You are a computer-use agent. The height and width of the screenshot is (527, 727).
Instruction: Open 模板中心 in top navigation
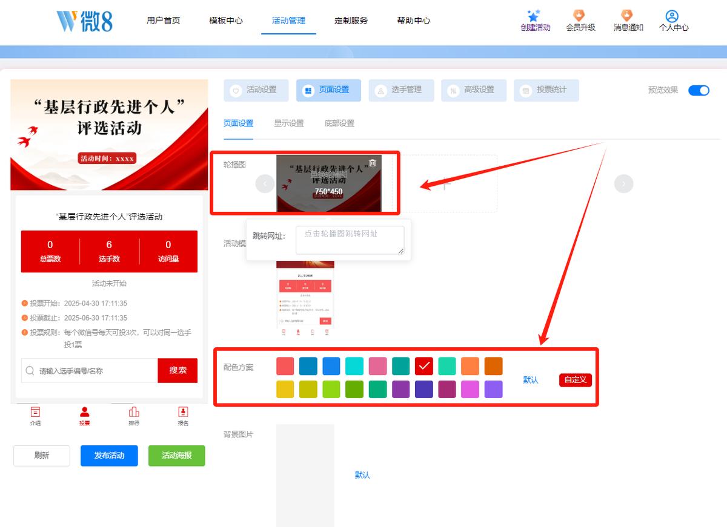(x=226, y=21)
